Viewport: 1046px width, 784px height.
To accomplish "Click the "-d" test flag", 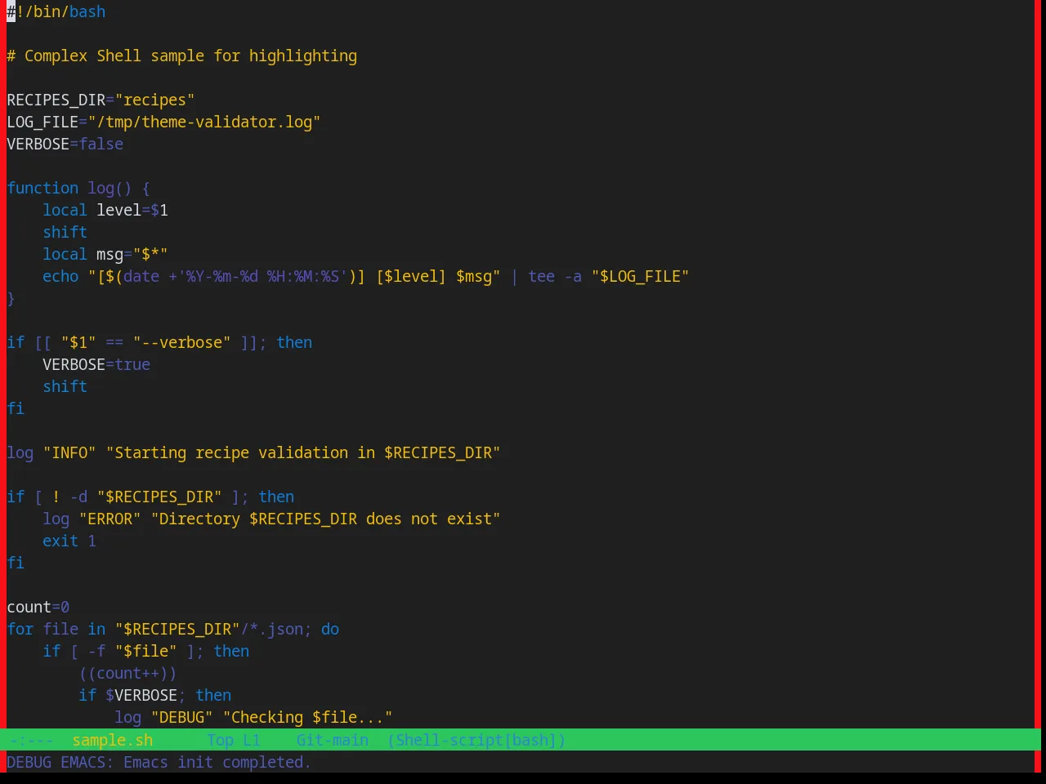I will pyautogui.click(x=78, y=497).
